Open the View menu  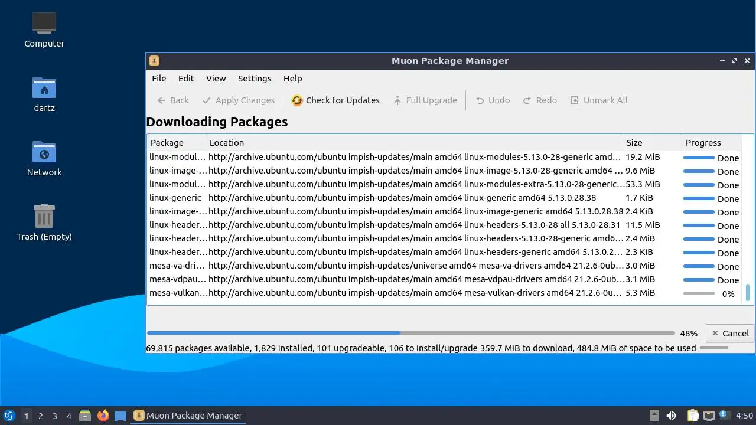pos(216,79)
